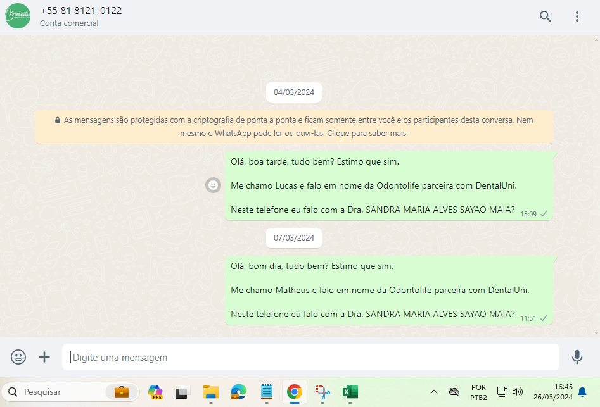Open File Explorer from taskbar
The image size is (600, 407).
211,392
